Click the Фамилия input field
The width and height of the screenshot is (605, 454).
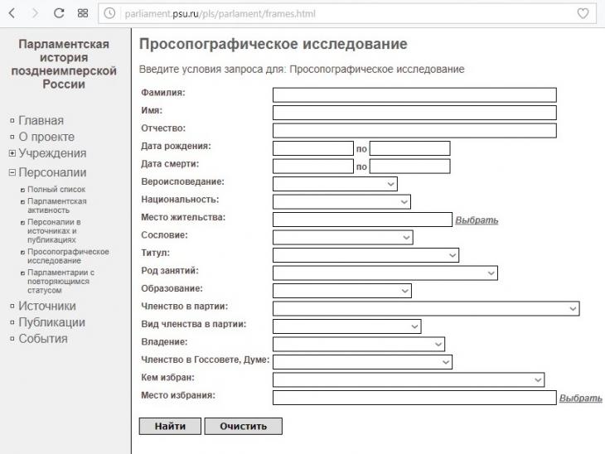[414, 95]
